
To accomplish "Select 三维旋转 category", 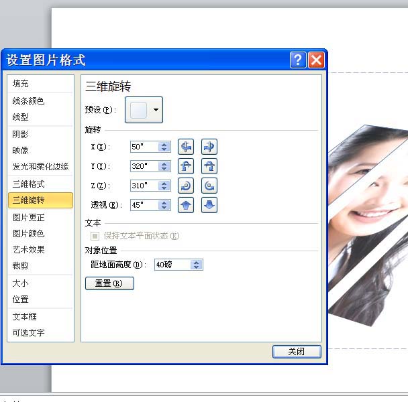I will point(40,200).
